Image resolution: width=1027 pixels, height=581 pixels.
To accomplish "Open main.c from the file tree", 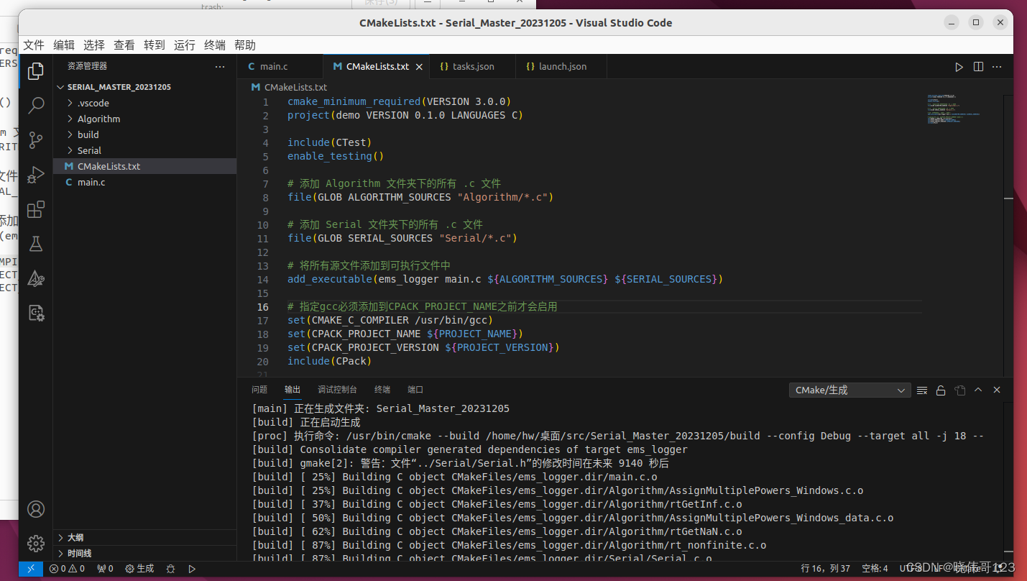I will tap(145, 182).
